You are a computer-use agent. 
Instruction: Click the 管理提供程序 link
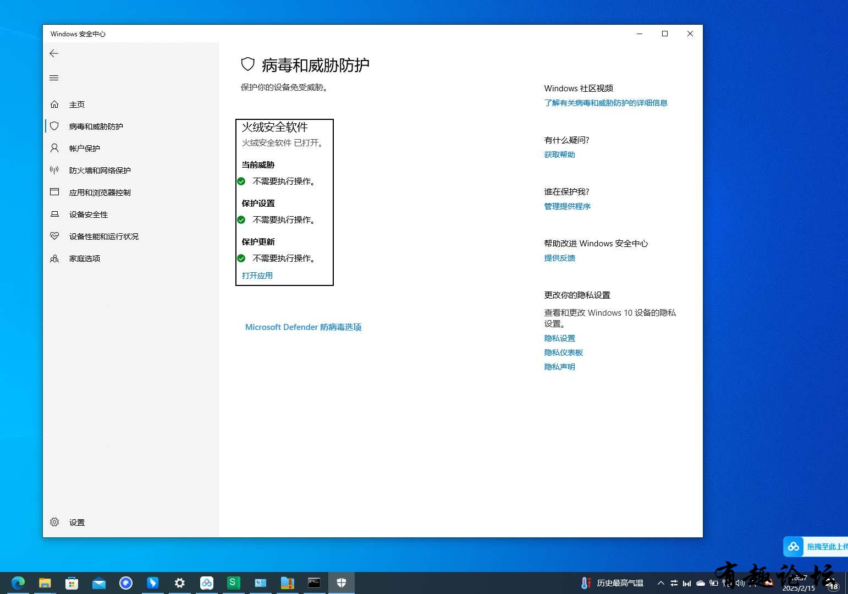coord(568,206)
